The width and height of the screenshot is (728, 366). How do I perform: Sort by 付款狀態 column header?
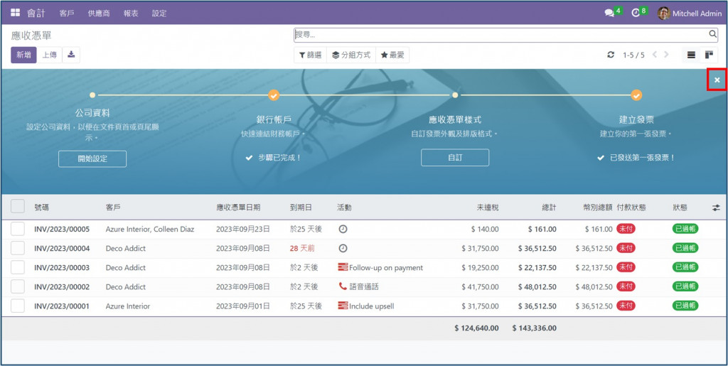click(631, 208)
